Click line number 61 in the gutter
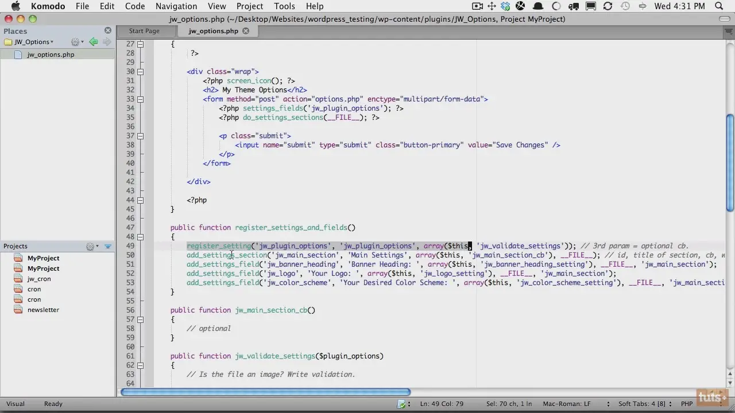Screen dimensions: 735x413 click(x=130, y=356)
